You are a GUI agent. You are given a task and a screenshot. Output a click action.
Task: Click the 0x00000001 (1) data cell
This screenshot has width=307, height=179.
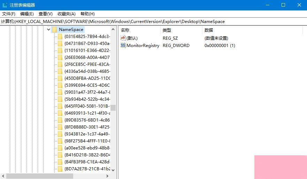[x=220, y=45]
